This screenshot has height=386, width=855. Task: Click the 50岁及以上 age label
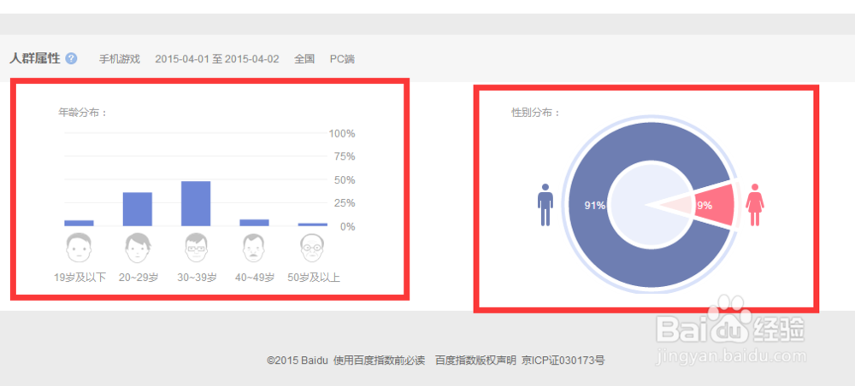point(314,278)
